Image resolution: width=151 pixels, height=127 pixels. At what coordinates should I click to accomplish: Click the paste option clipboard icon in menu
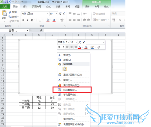click(65, 69)
